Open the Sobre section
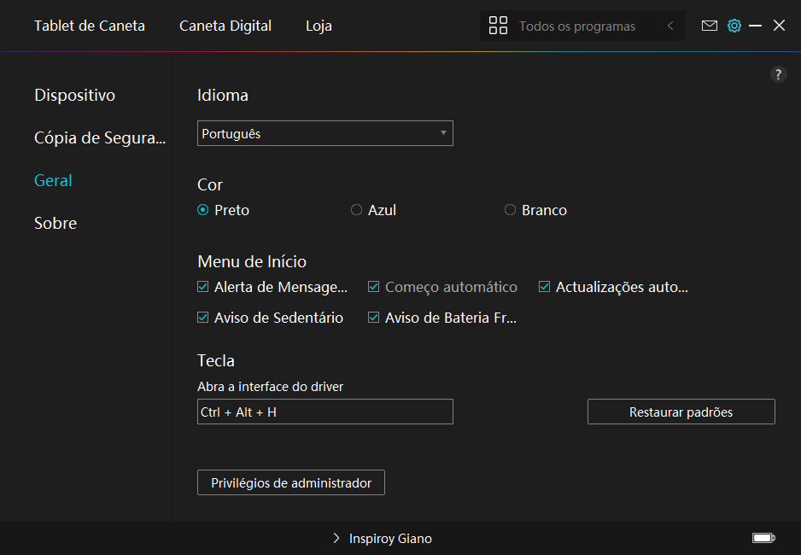The width and height of the screenshot is (801, 555). point(56,223)
